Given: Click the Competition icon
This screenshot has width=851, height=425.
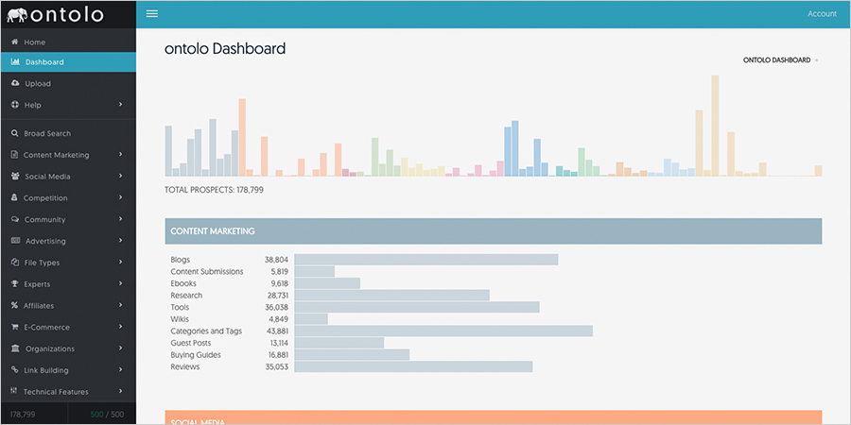Looking at the screenshot, I should [x=14, y=198].
